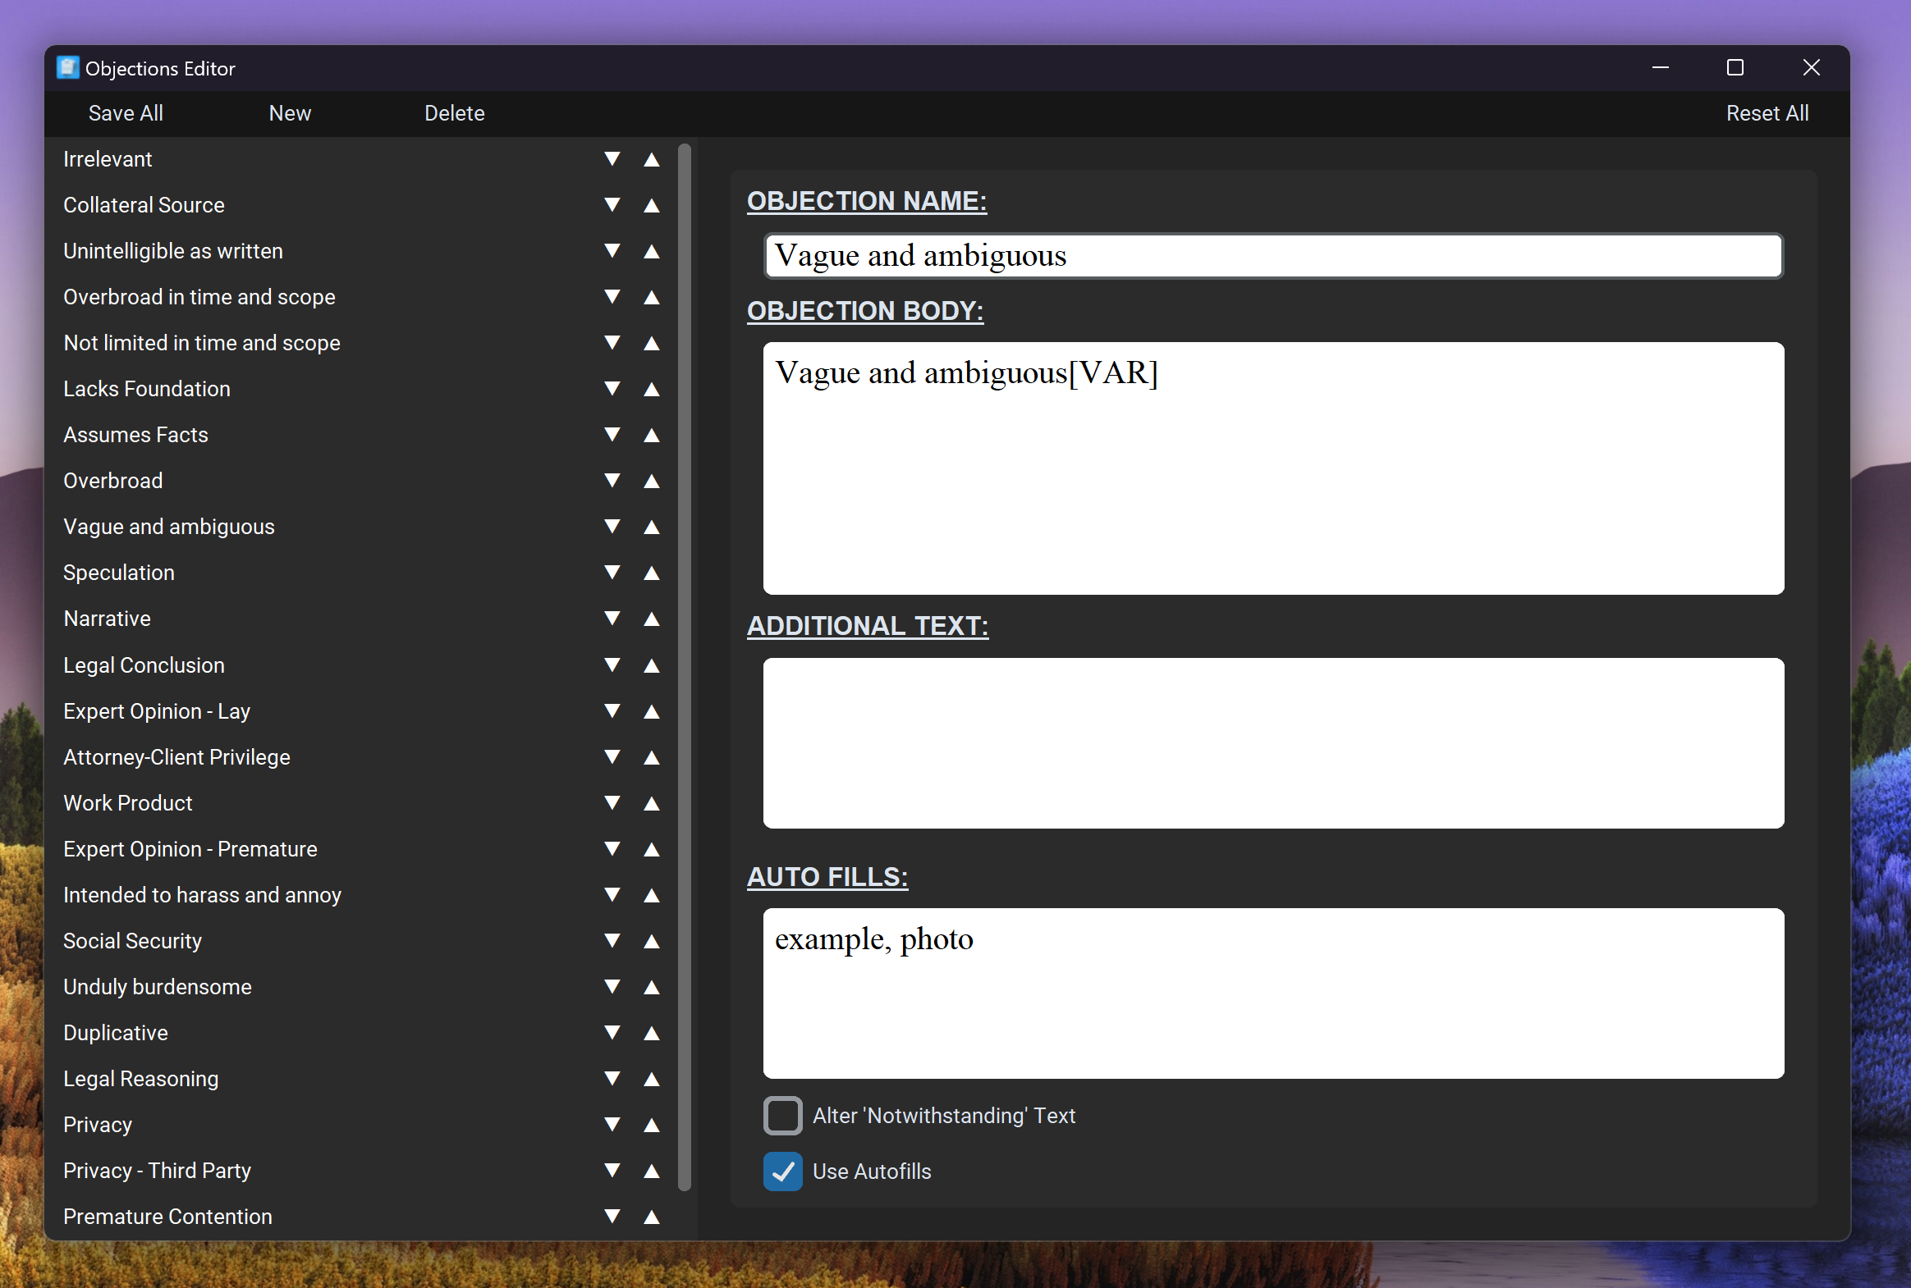Enable Alter 'Notwithstanding' Text checkbox
The width and height of the screenshot is (1911, 1288).
point(781,1116)
